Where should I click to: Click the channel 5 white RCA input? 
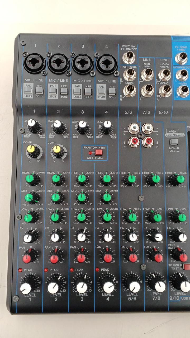coord(134,129)
